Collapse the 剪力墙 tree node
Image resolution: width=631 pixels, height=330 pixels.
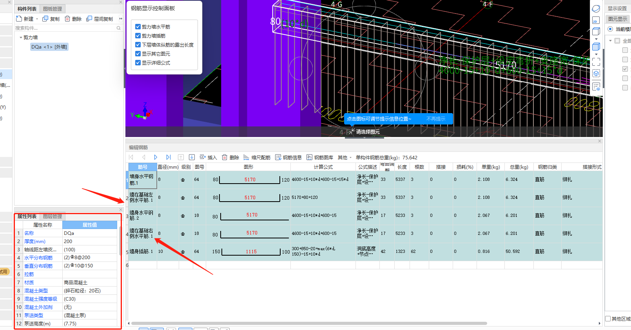[x=21, y=38]
